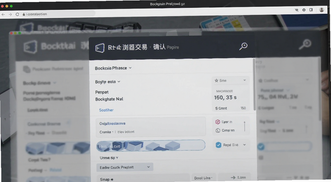Click the browser forward arrow

click(10, 14)
